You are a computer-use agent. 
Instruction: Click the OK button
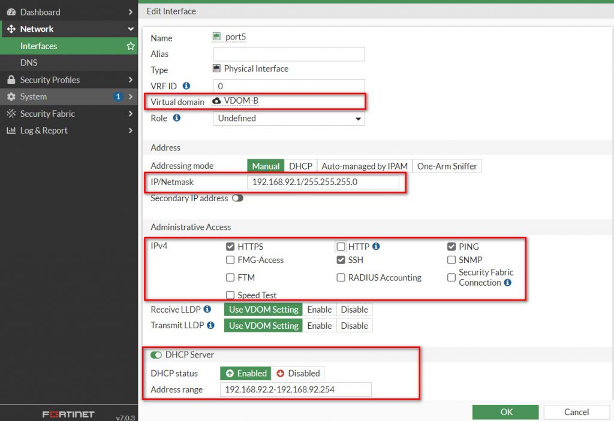[x=505, y=412]
